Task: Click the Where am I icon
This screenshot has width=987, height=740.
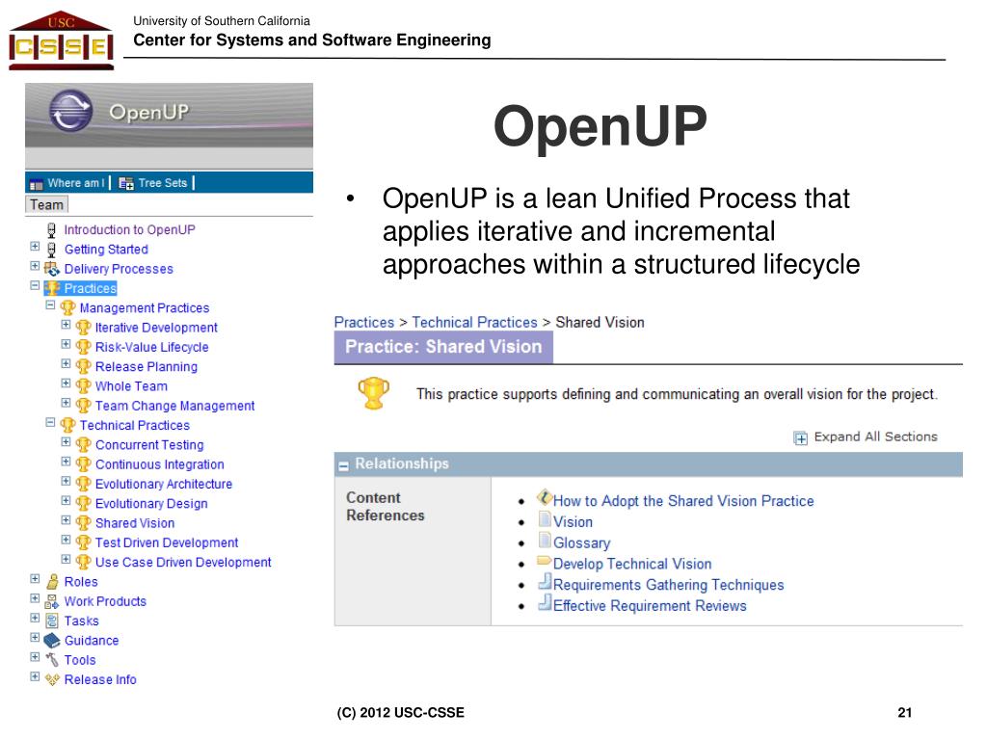Action: coord(36,184)
